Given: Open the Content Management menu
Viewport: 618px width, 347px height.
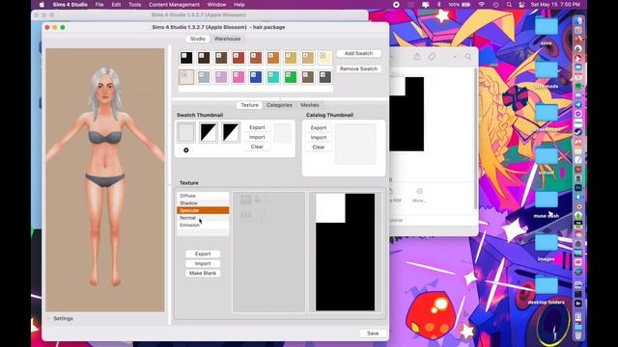Looking at the screenshot, I should pyautogui.click(x=174, y=5).
